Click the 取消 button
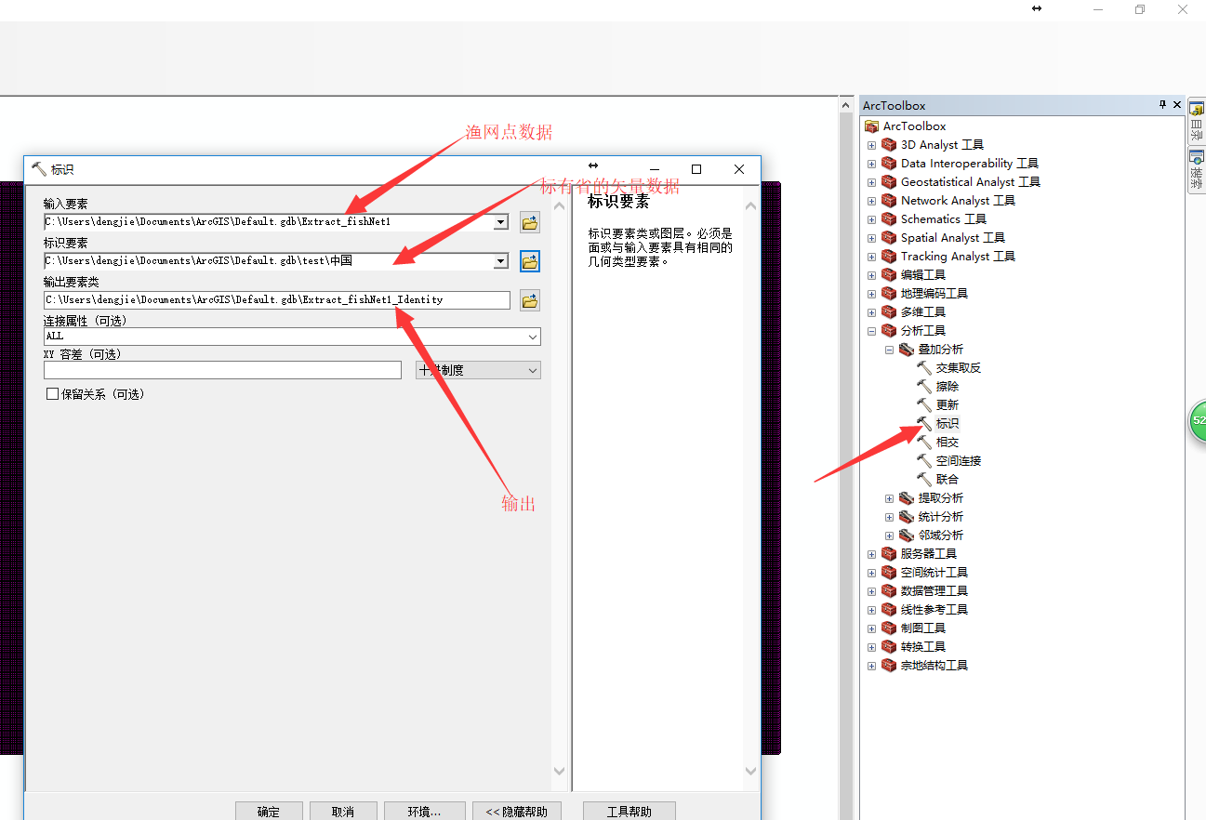Image resolution: width=1206 pixels, height=820 pixels. point(343,811)
